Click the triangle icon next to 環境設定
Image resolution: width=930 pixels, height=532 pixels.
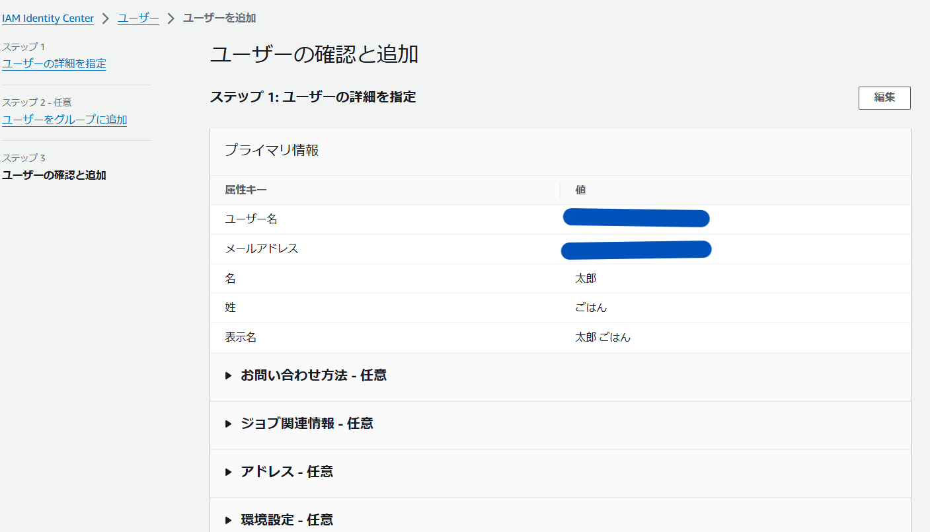pyautogui.click(x=229, y=519)
